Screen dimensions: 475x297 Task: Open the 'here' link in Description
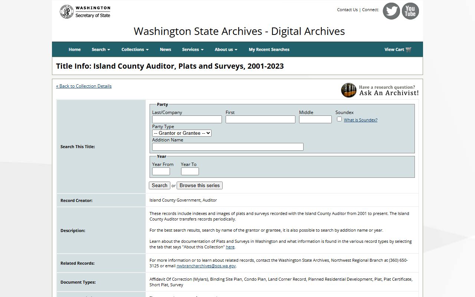(x=230, y=247)
